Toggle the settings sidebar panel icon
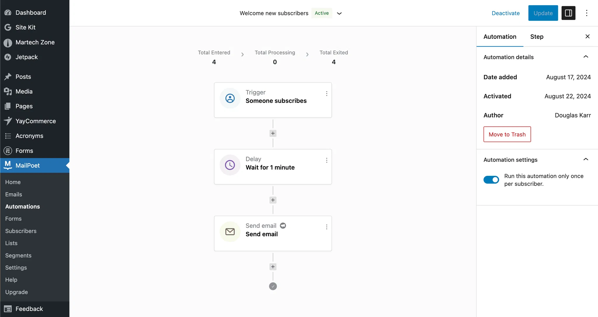 tap(568, 13)
